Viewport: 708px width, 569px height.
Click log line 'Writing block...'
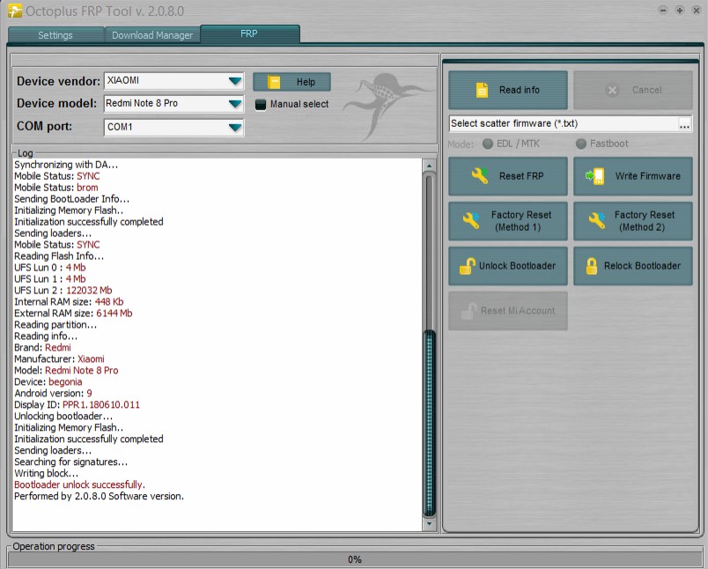click(46, 473)
